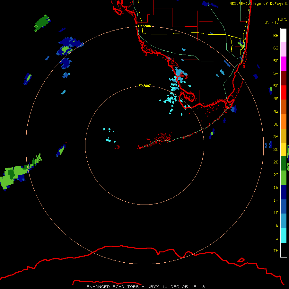Click the '[K FT]' units label
Image resolution: width=289 pixels, height=289 pixels.
271,22
